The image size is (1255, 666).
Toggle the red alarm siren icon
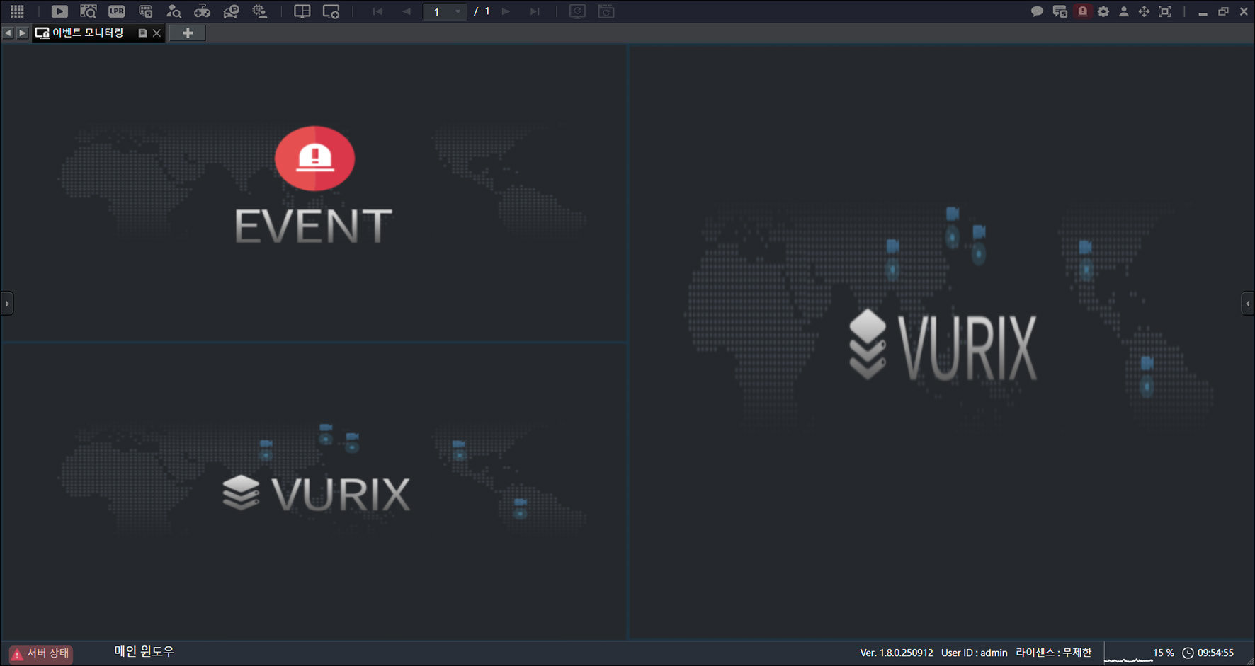[x=1082, y=11]
